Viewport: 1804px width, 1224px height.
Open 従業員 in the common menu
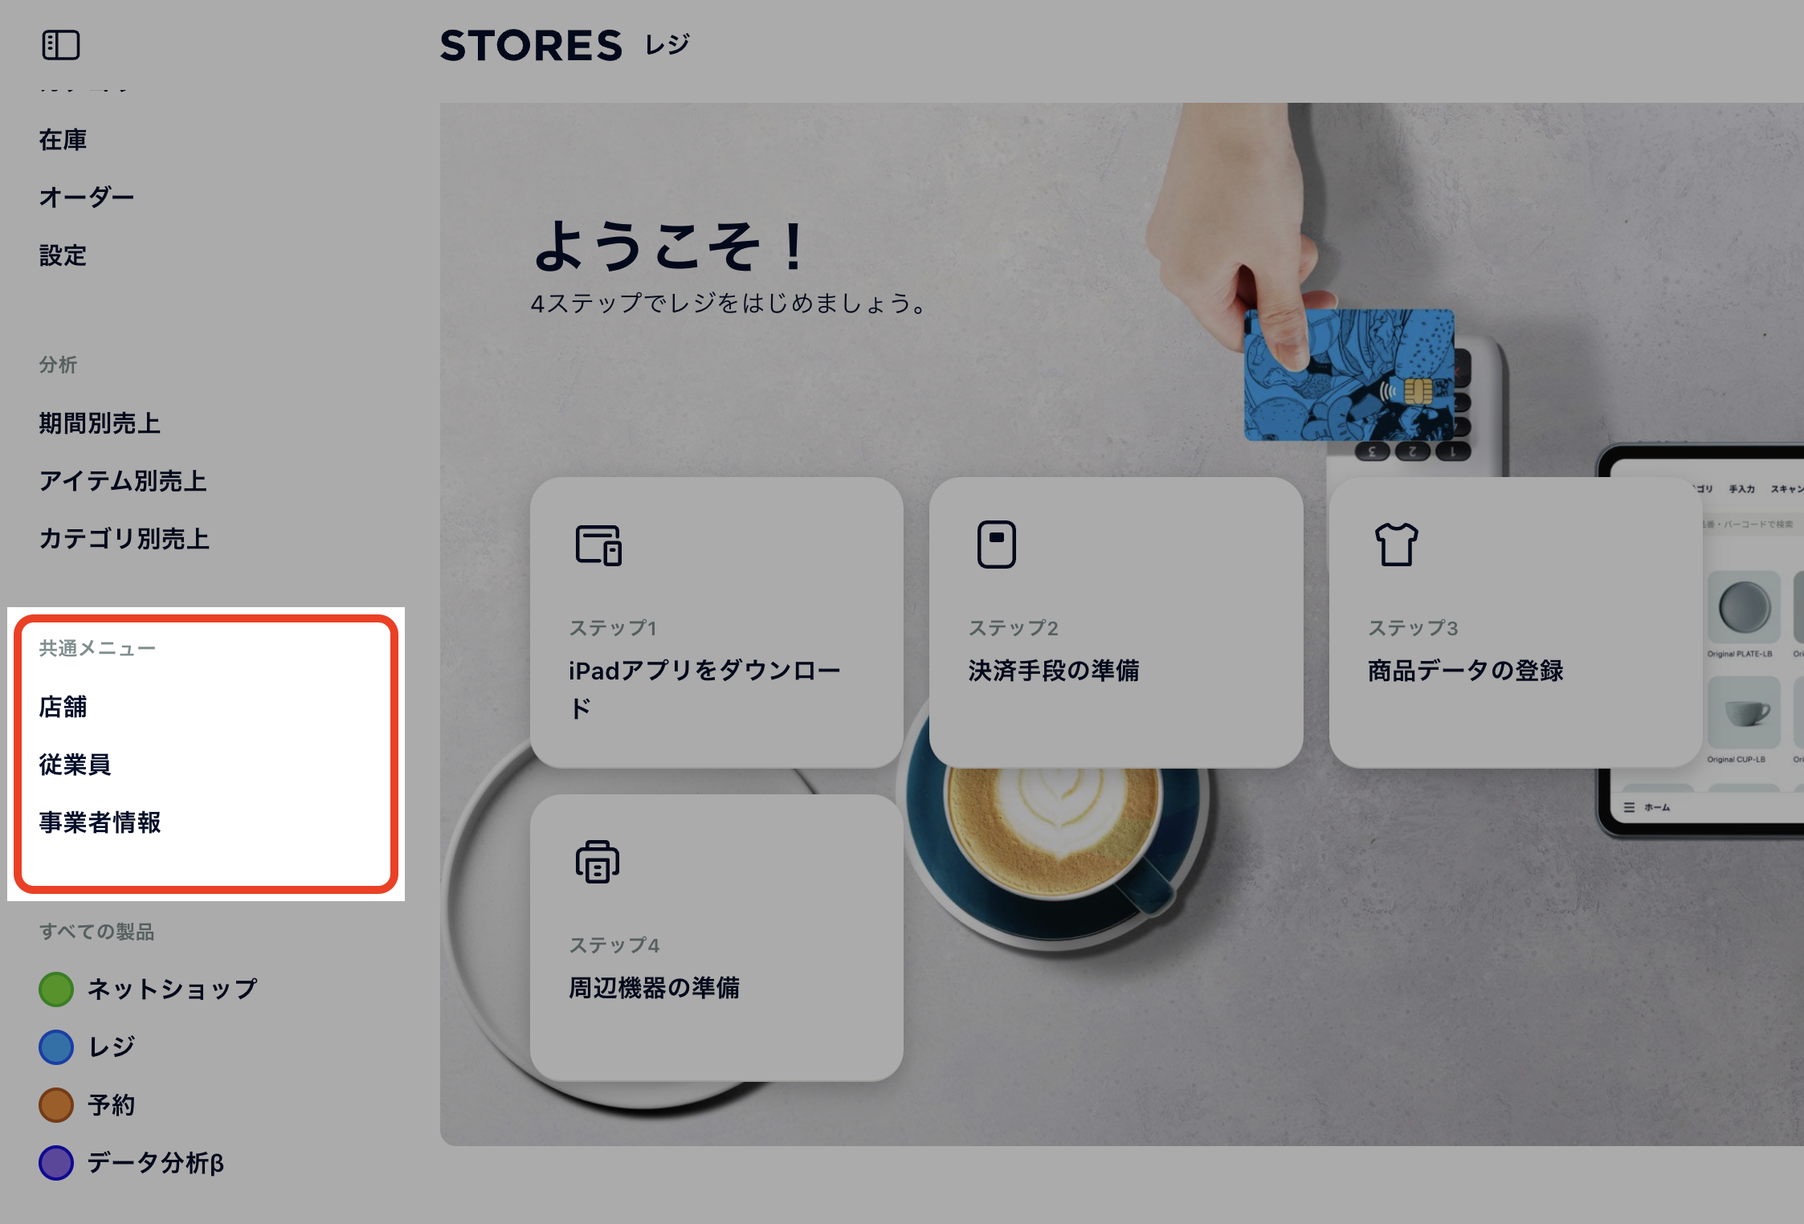[76, 765]
